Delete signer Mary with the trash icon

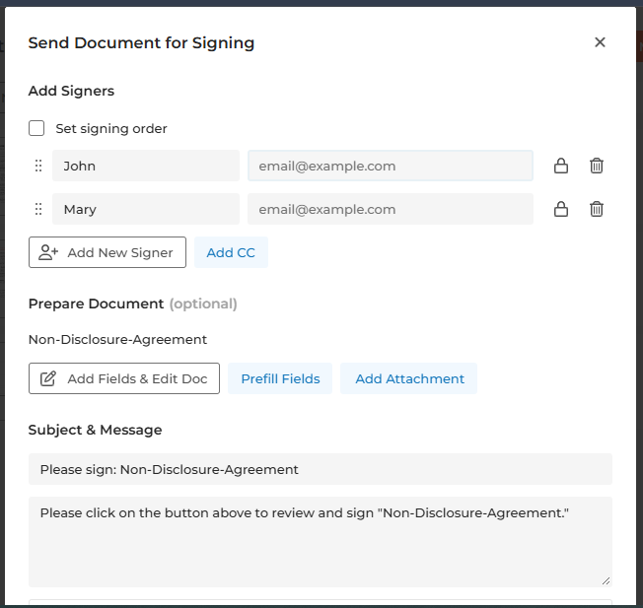coord(597,209)
